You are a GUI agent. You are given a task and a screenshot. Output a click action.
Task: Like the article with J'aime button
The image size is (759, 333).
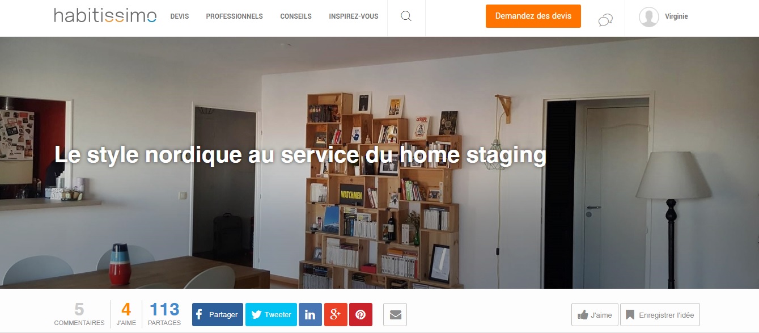pyautogui.click(x=595, y=315)
